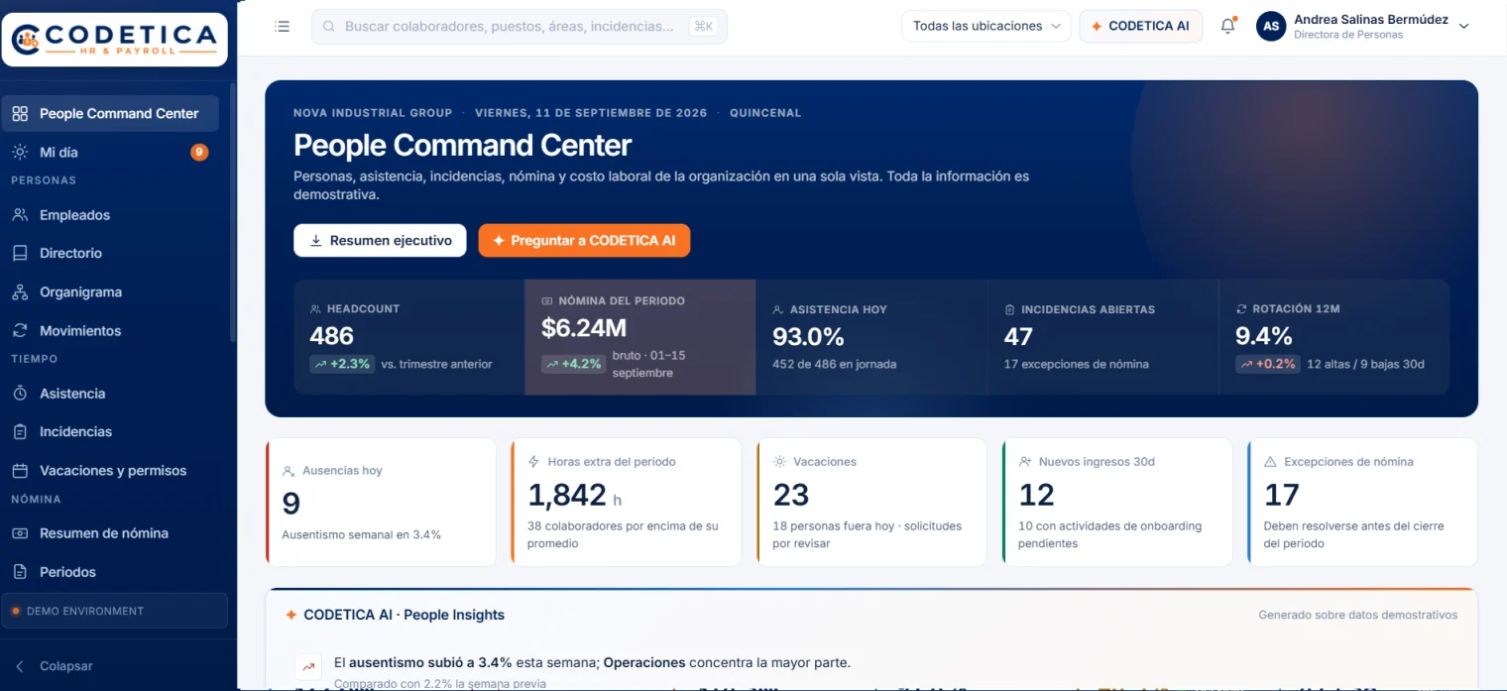Click the Rotación 12M refresh icon

click(1241, 309)
